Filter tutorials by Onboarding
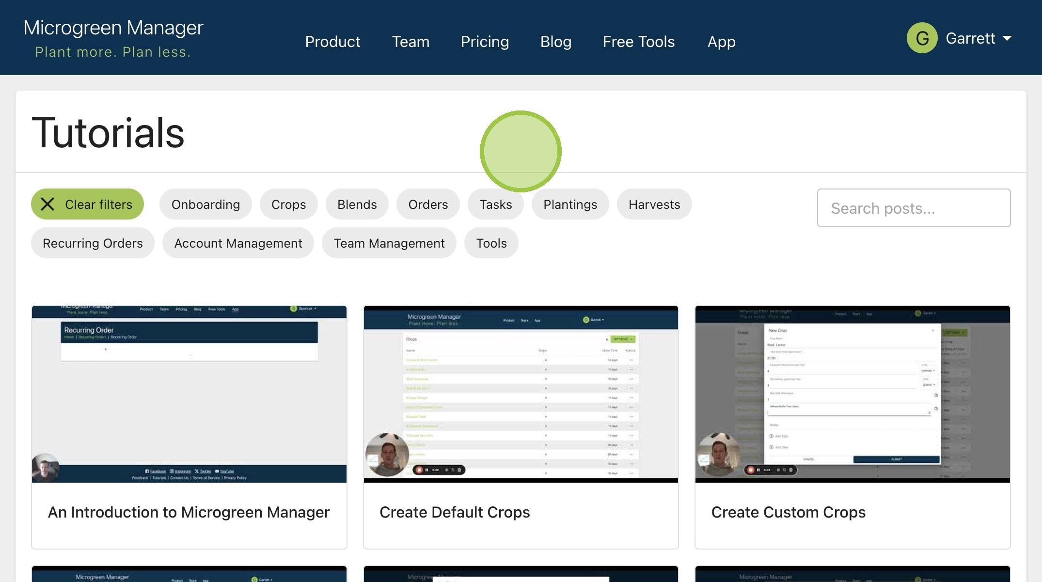 (205, 204)
